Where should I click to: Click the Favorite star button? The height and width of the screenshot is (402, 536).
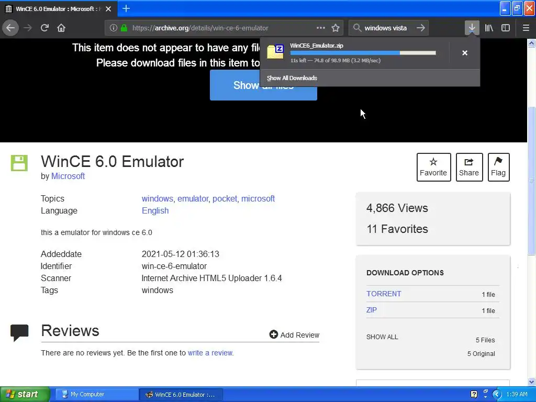point(433,167)
